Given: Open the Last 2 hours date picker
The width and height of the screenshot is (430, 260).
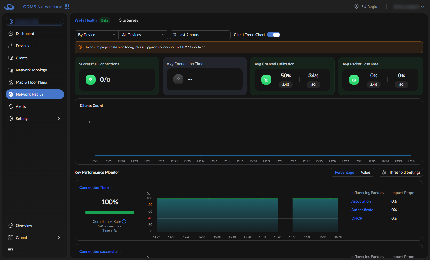Looking at the screenshot, I should [x=200, y=35].
